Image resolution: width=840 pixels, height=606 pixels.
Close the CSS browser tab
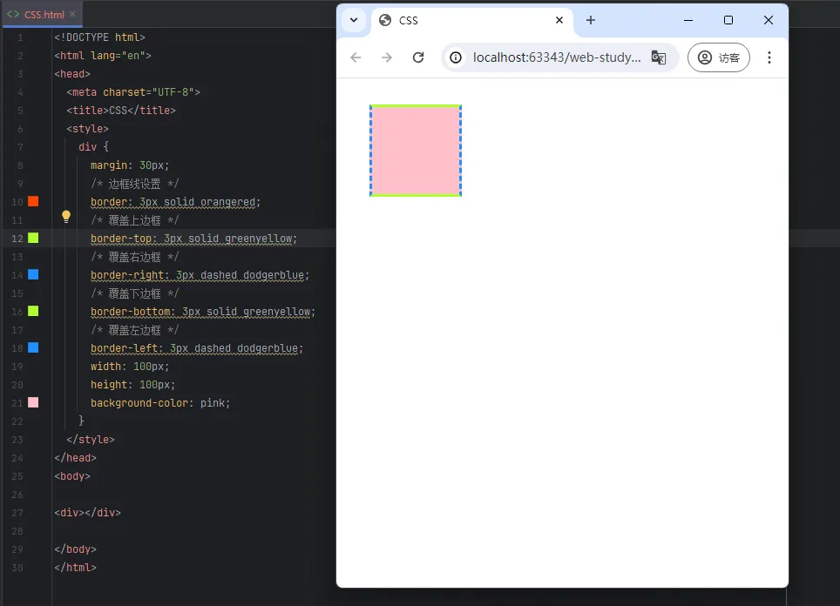(559, 20)
